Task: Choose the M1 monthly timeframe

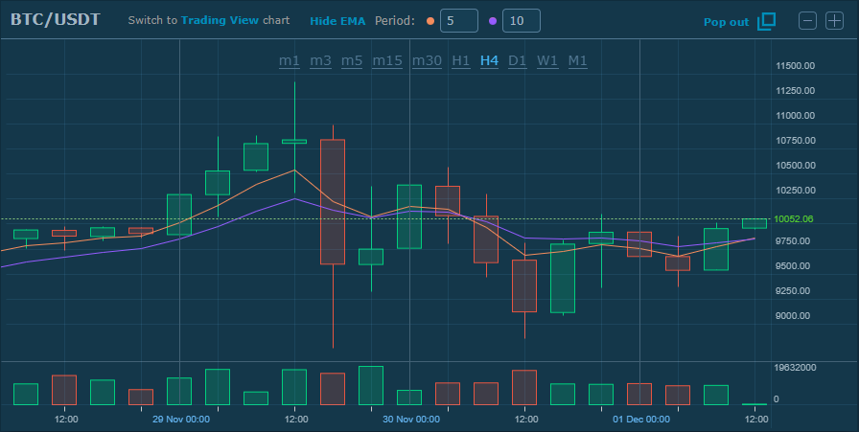Action: pyautogui.click(x=577, y=60)
